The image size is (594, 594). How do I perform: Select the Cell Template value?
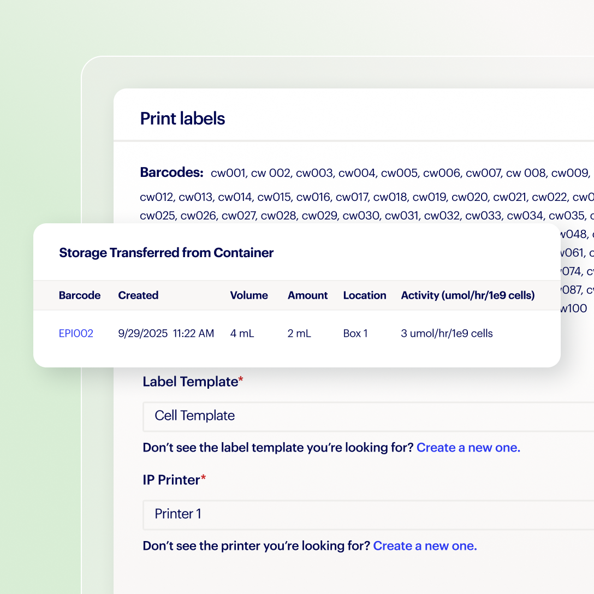pyautogui.click(x=194, y=416)
